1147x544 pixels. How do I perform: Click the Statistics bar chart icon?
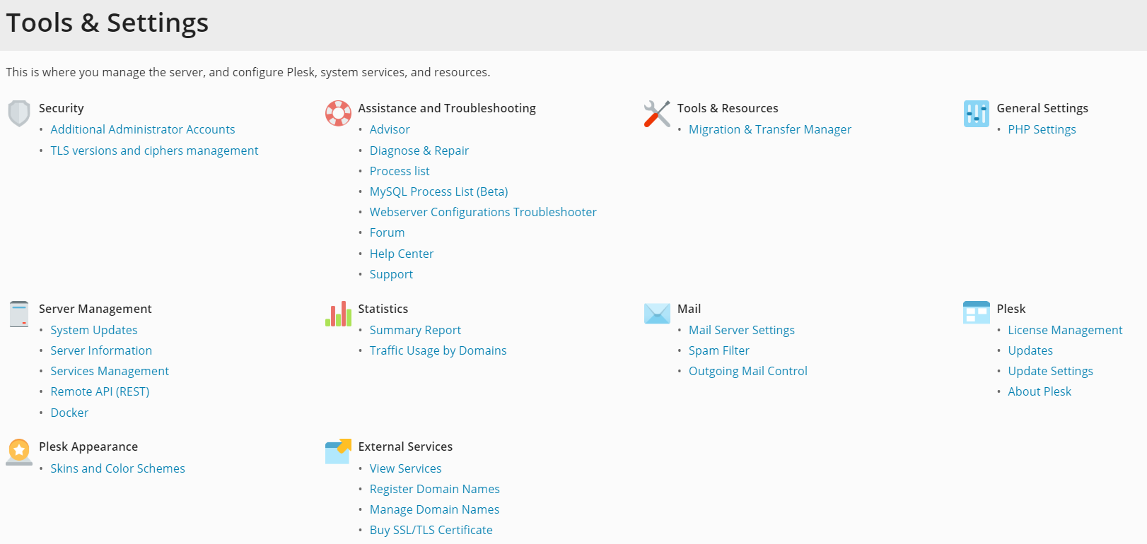tap(338, 314)
